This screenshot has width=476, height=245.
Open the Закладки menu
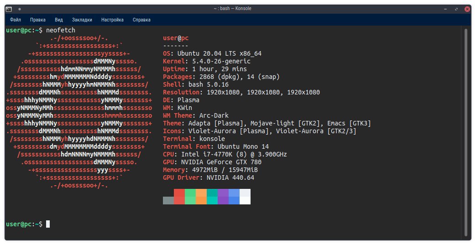(82, 20)
